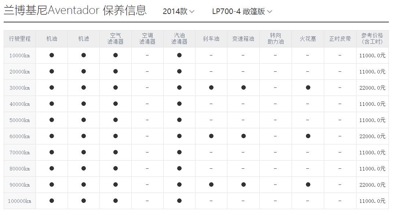The image size is (398, 215).
Task: Click the 11000.0元 price for 40000km
Action: click(372, 104)
